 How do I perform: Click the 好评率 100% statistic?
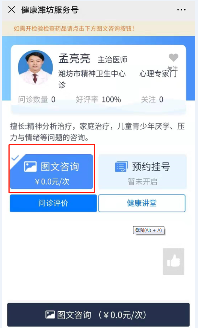98,99
